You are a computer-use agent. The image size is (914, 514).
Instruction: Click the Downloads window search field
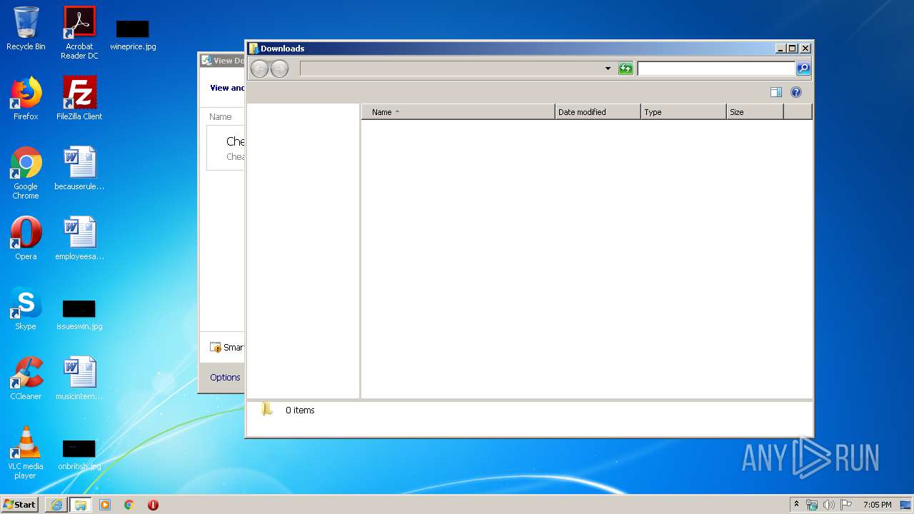[x=716, y=69]
